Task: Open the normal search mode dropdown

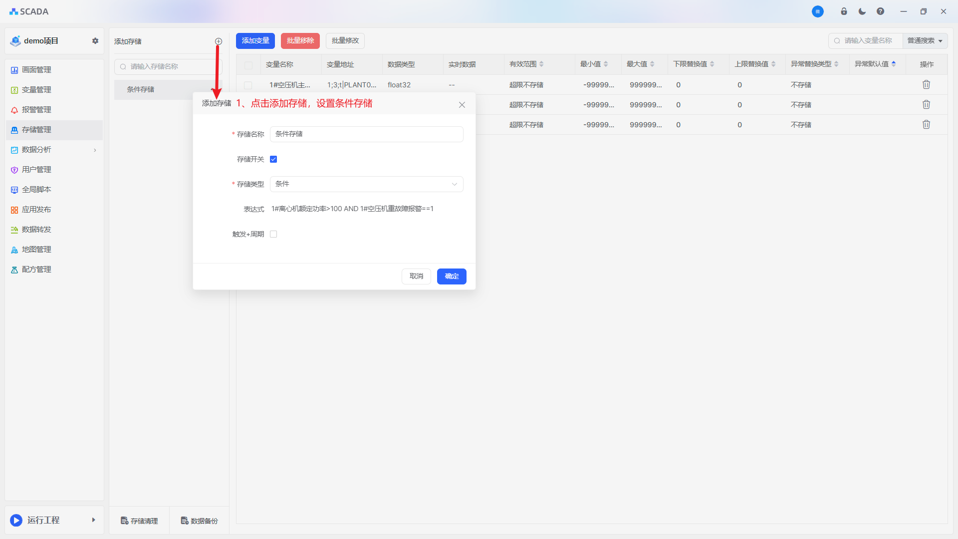Action: [x=925, y=41]
